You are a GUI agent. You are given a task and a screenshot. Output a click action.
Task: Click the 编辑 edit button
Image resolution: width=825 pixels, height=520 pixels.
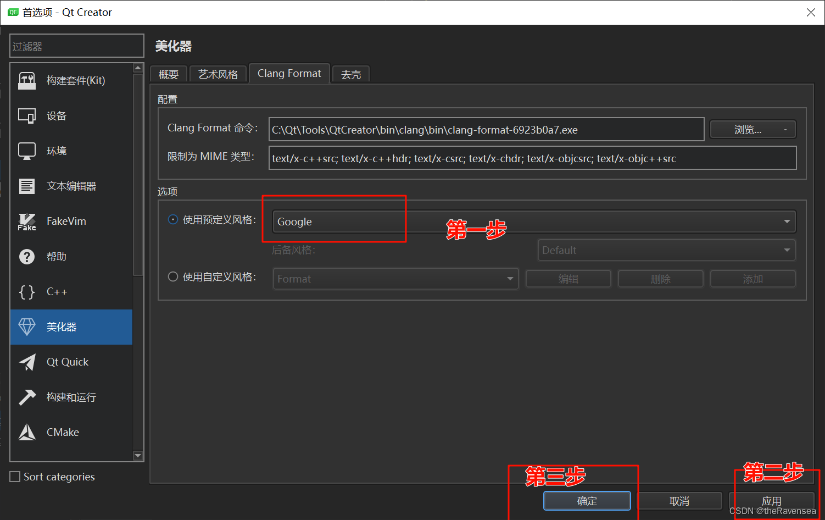tap(568, 279)
